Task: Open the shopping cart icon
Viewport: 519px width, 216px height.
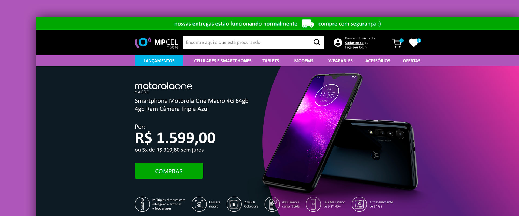Action: point(397,43)
